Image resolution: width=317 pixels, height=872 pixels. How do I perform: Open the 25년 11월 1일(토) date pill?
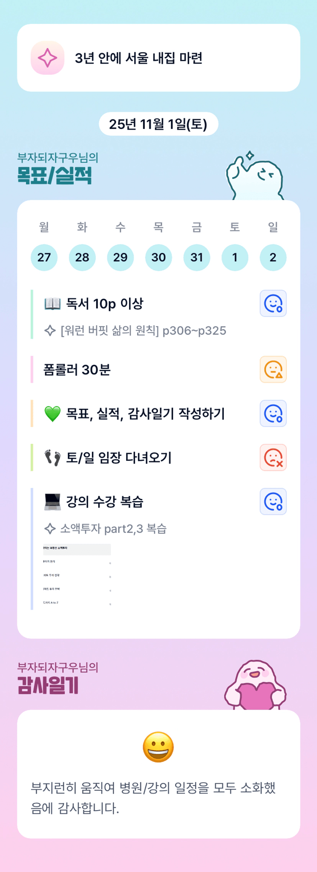coord(158,124)
